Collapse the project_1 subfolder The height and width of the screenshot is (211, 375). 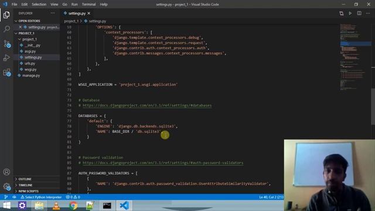(29, 39)
